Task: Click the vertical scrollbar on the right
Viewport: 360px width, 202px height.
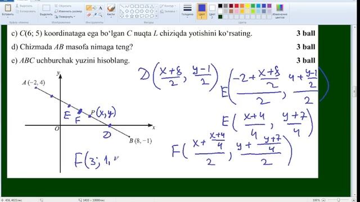Action: point(354,91)
